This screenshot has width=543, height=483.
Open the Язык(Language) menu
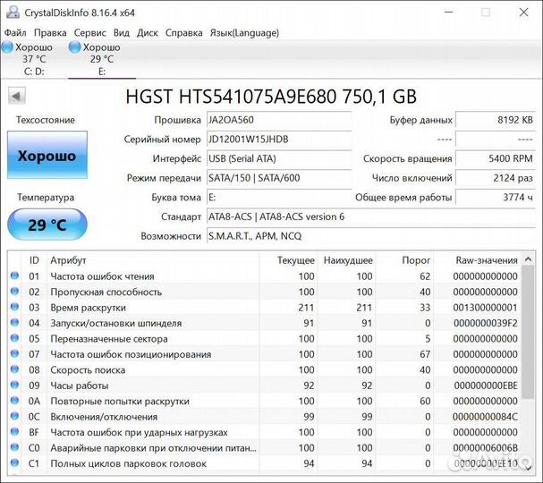(244, 33)
